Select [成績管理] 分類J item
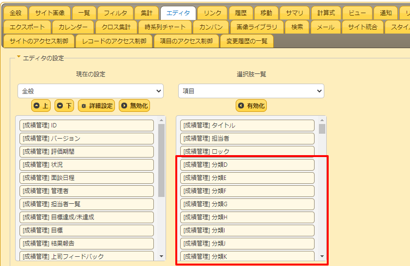Screen dimensions: 410x266 click(247, 244)
